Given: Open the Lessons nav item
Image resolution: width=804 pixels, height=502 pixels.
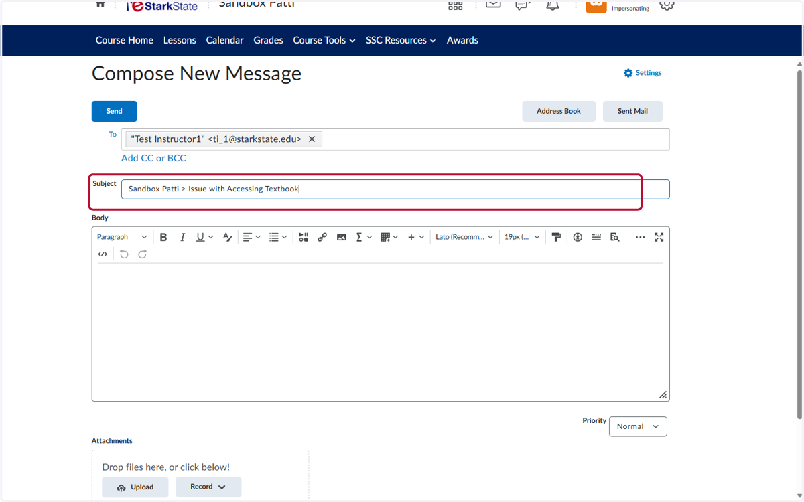Looking at the screenshot, I should [180, 40].
